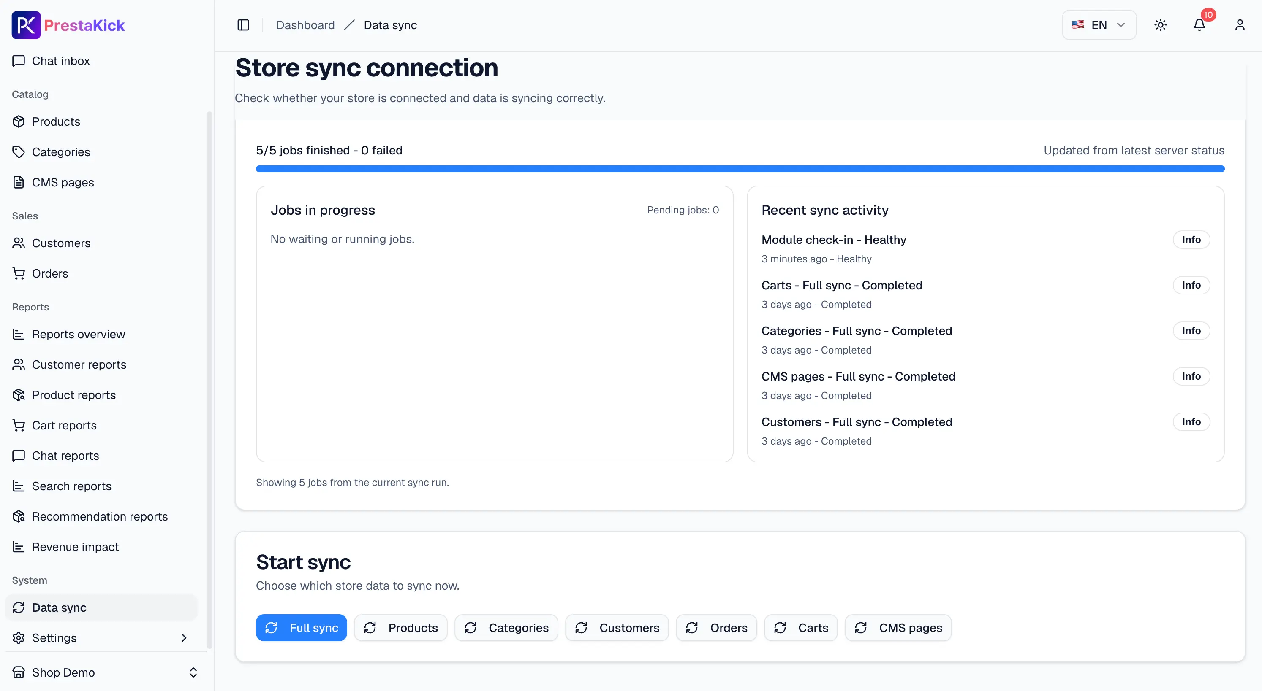
Task: Open Revenue impact report
Action: coord(101,547)
